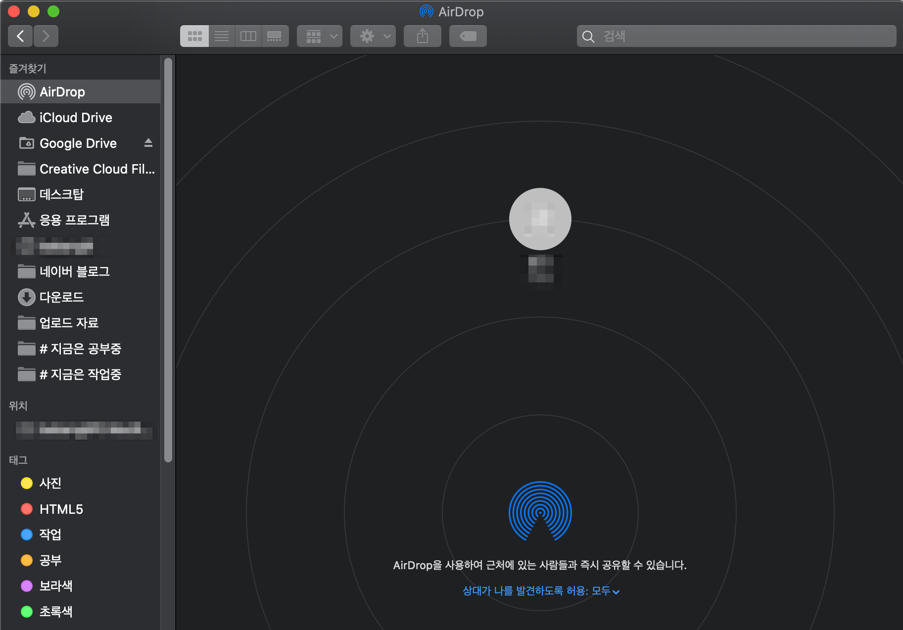This screenshot has height=630, width=903.
Task: Switch to icon view
Action: click(194, 36)
